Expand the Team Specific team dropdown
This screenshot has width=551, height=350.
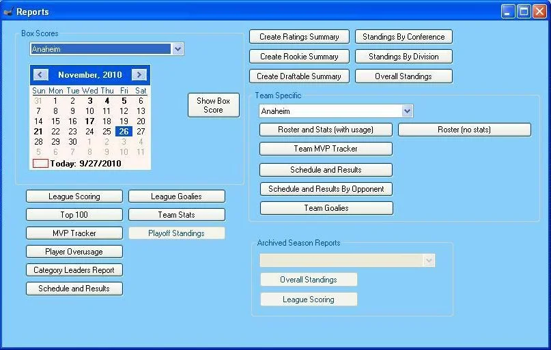[407, 111]
